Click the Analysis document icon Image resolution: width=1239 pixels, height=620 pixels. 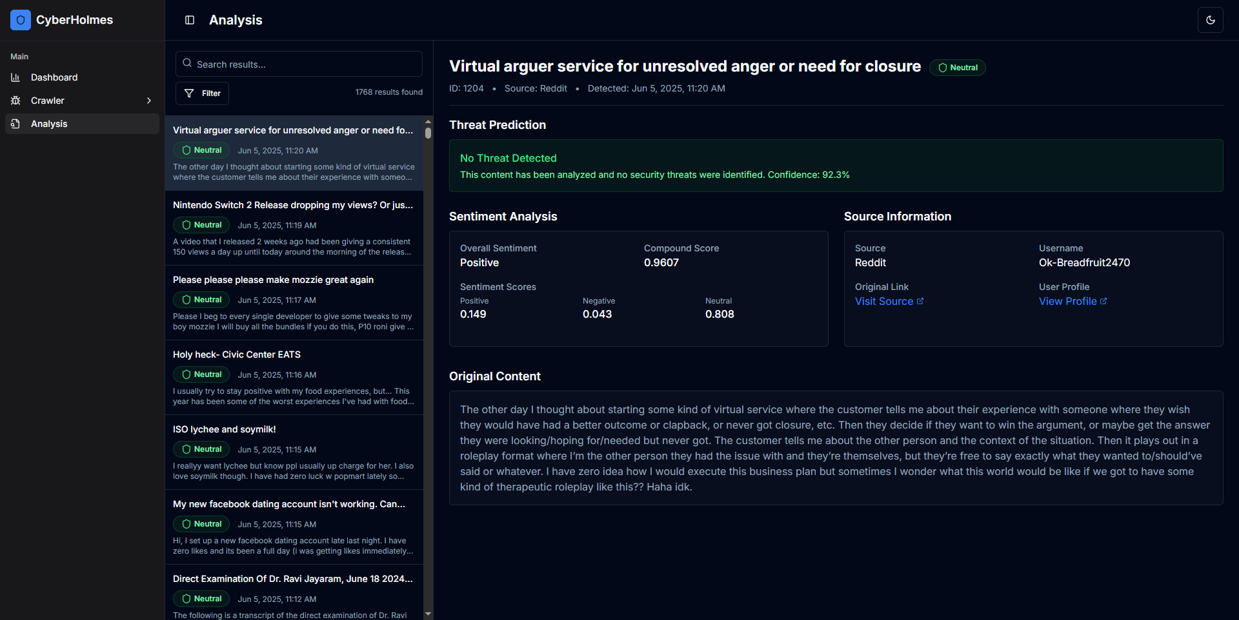pos(15,124)
